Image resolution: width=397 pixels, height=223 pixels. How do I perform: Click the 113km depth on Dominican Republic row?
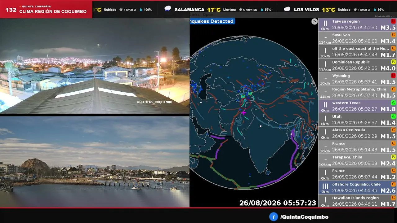tap(325, 70)
